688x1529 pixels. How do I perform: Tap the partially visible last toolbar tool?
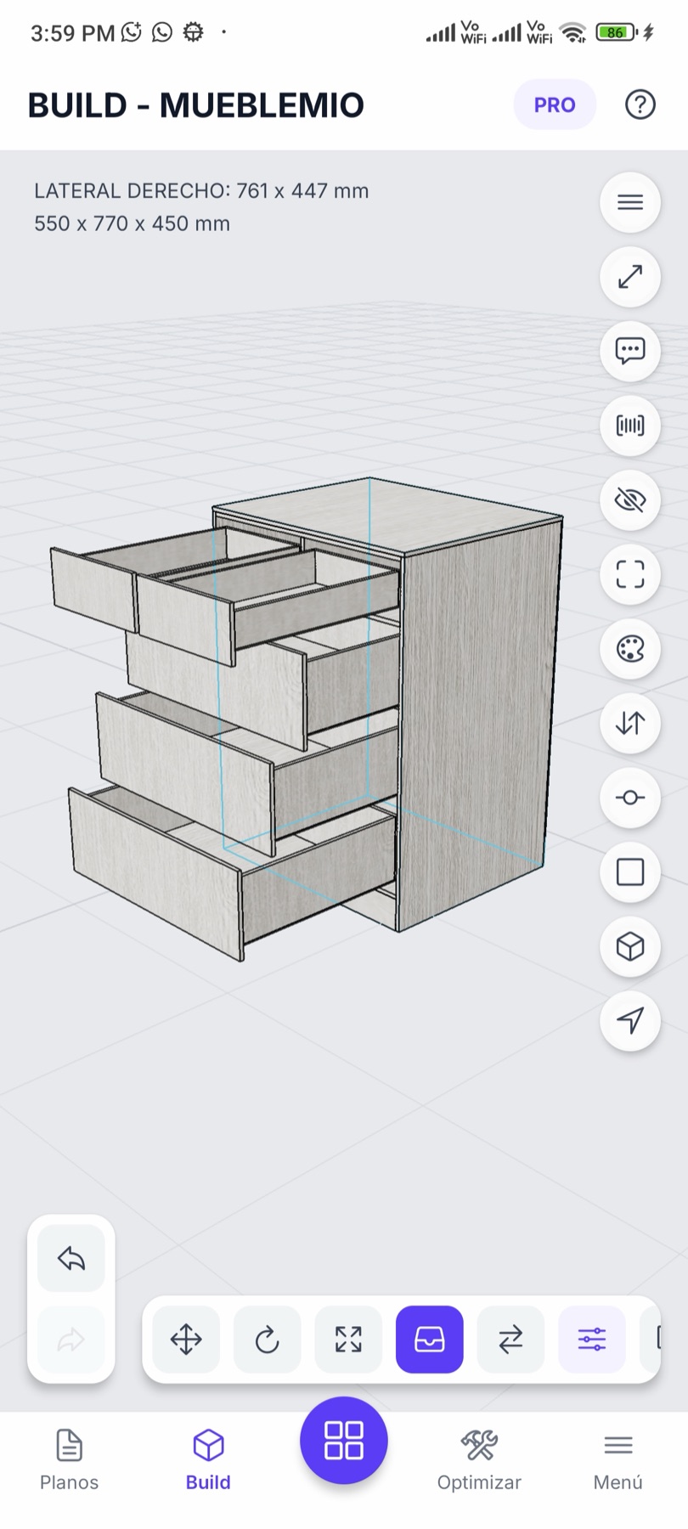coord(651,1340)
